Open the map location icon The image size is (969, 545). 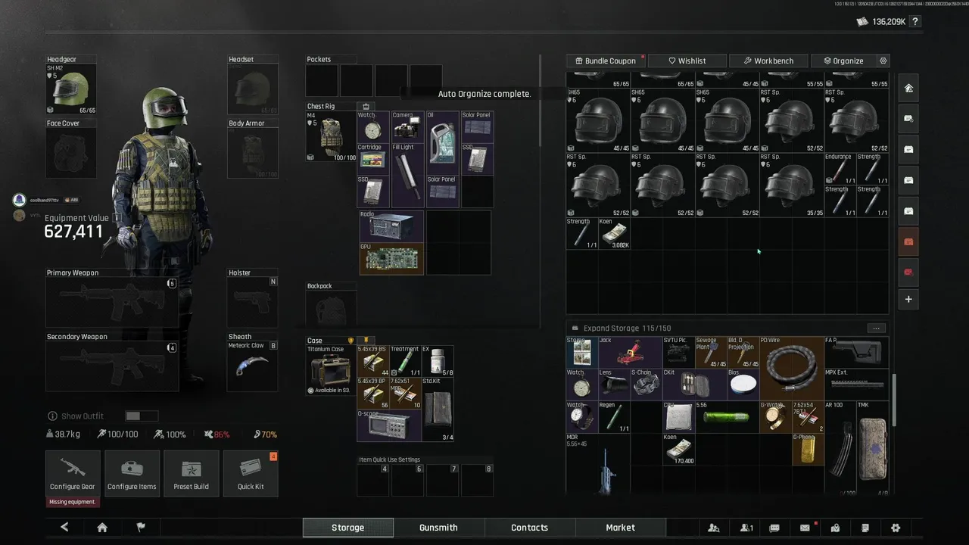coord(835,528)
